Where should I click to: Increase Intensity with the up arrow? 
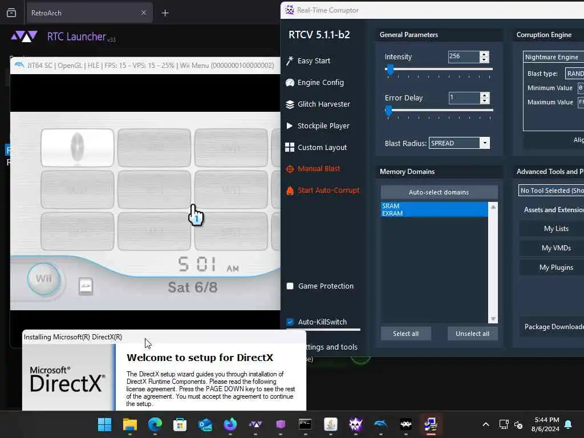point(484,54)
